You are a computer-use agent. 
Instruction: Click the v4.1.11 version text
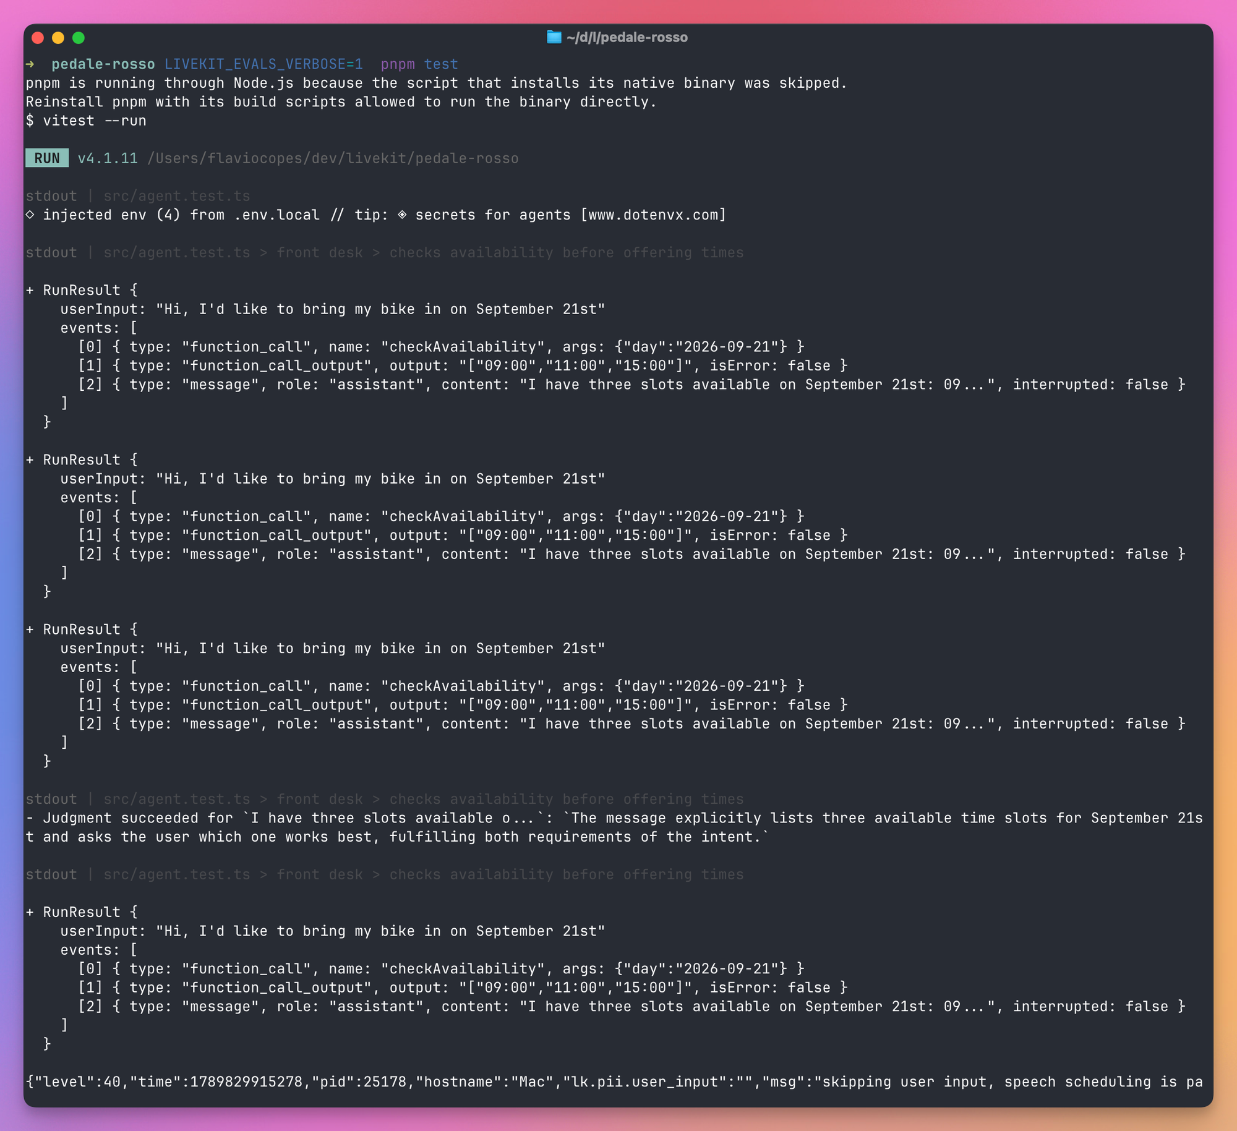108,158
